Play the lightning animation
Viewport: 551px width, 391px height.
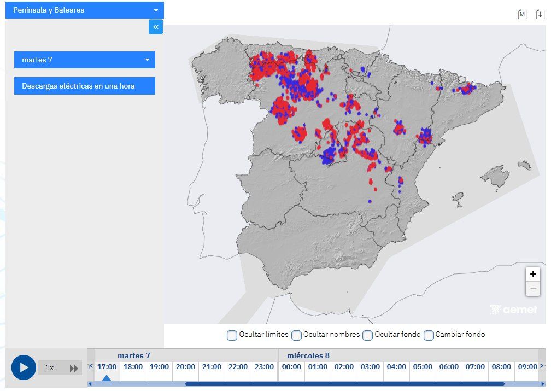[24, 367]
